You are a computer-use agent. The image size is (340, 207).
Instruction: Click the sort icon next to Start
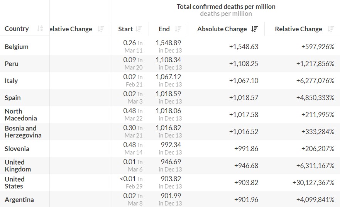(139, 29)
